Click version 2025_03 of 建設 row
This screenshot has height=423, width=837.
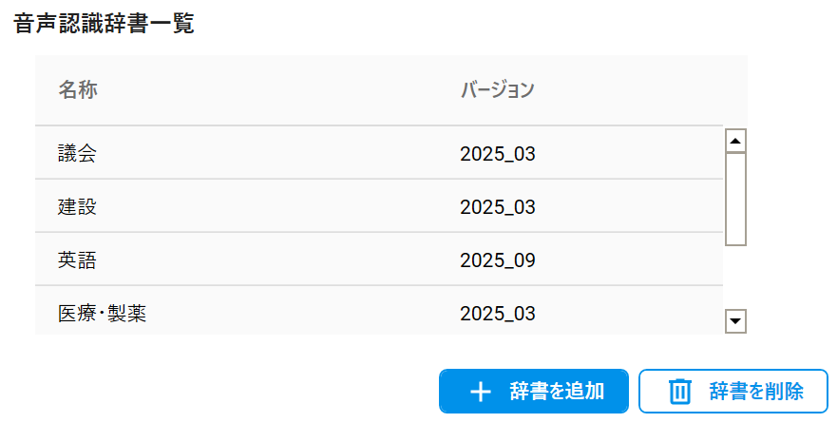[x=498, y=206]
